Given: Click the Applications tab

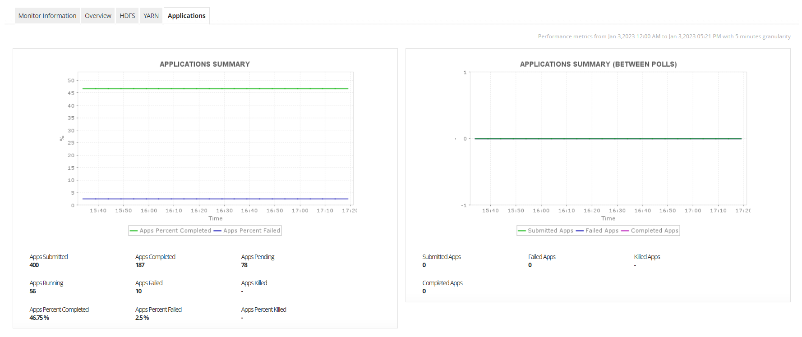Looking at the screenshot, I should pos(186,16).
